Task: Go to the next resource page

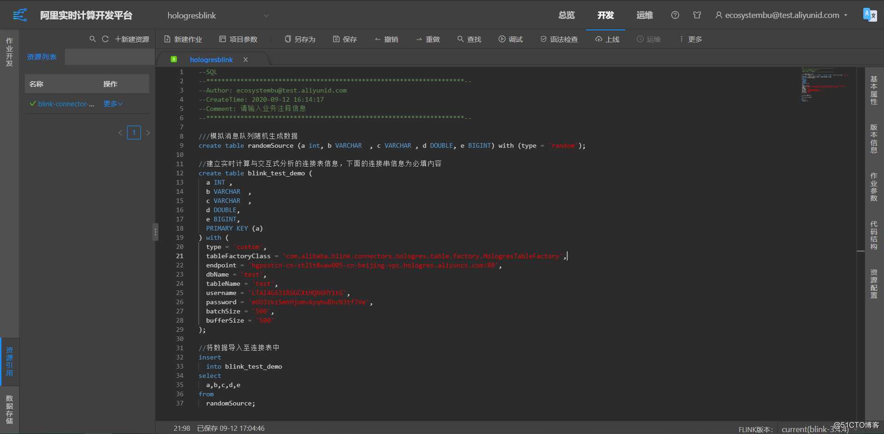Action: click(148, 133)
